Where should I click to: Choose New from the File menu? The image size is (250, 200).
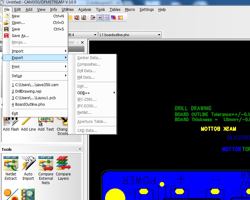(35, 16)
